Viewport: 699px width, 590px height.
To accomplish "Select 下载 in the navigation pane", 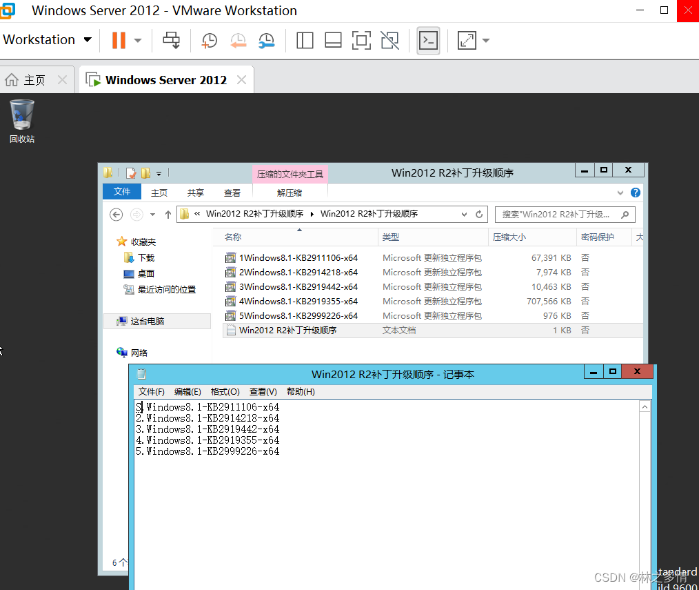I will pos(139,257).
